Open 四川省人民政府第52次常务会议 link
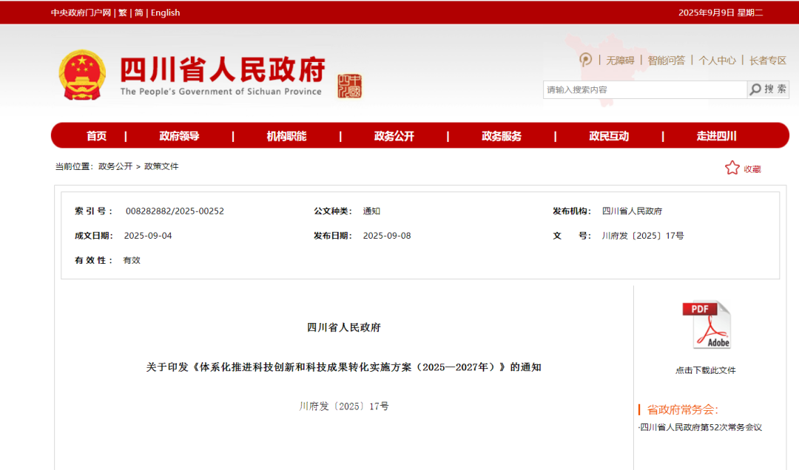This screenshot has width=799, height=470. pyautogui.click(x=701, y=427)
